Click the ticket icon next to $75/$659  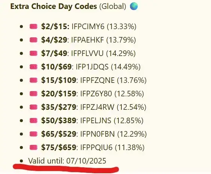[x=33, y=147]
